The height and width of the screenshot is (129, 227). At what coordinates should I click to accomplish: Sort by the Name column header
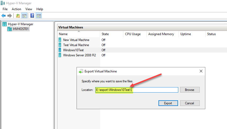tap(78, 34)
